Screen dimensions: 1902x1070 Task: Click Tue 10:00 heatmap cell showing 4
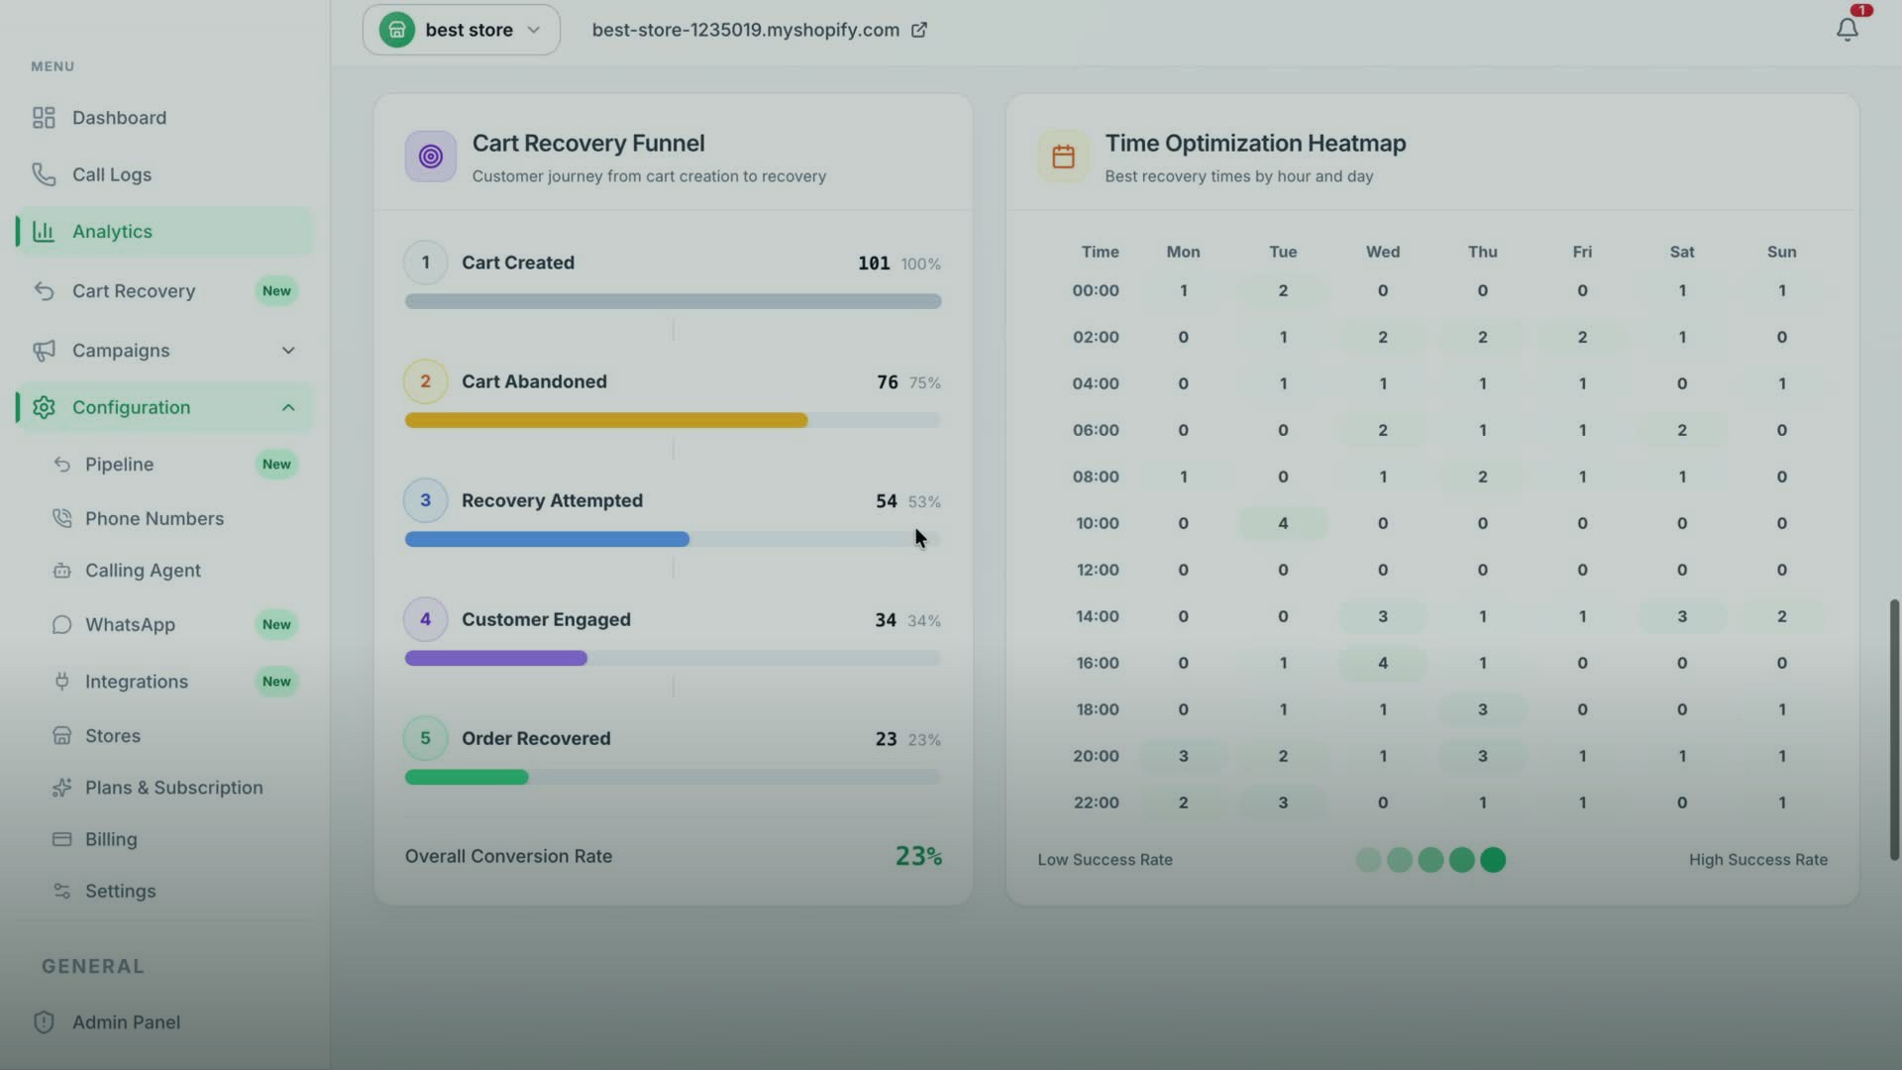[1283, 523]
